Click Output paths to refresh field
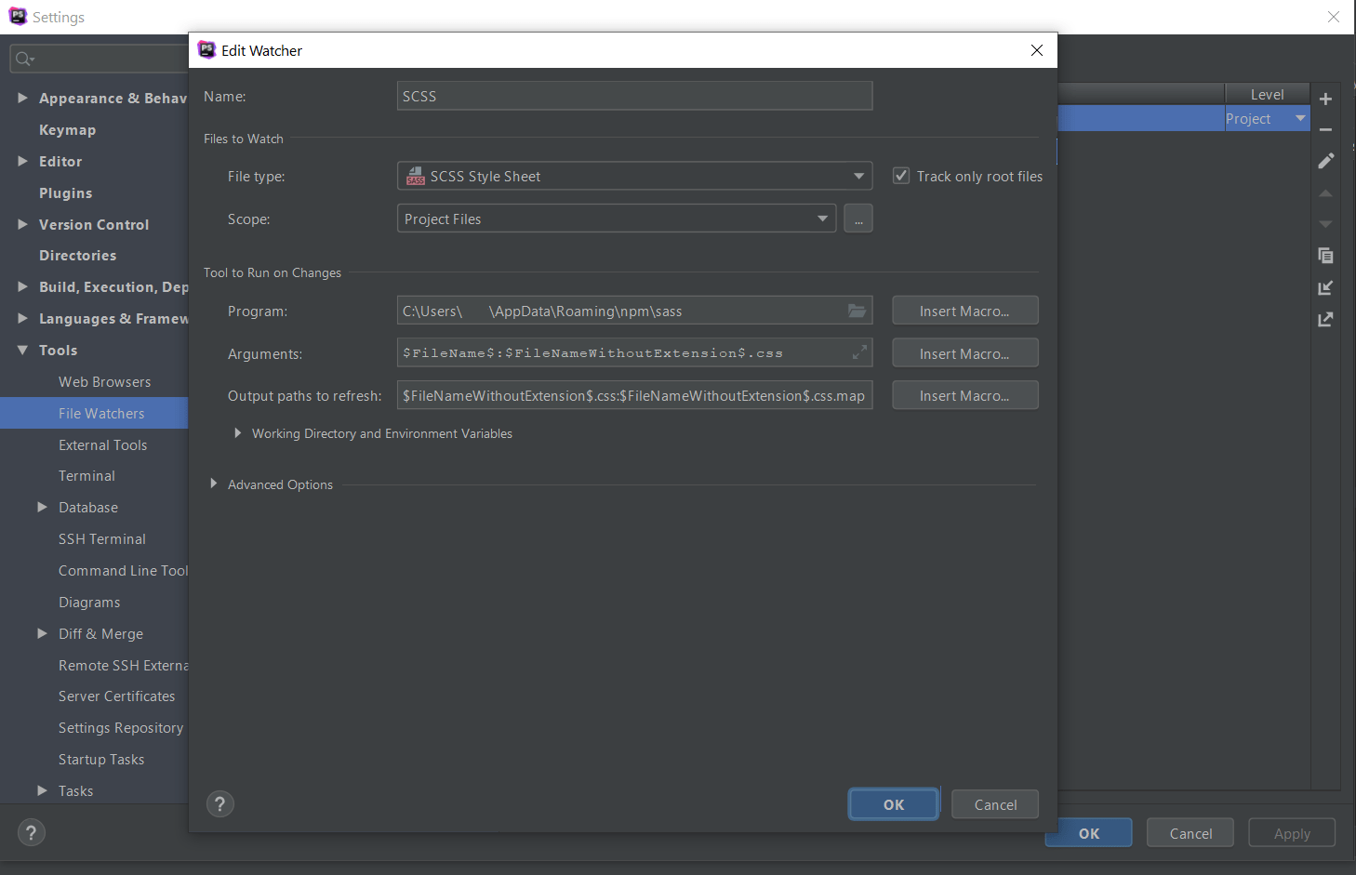Viewport: 1356px width, 875px height. coord(635,395)
